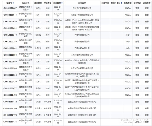Sort table by 受理号 column arrows

[x=13, y=3]
